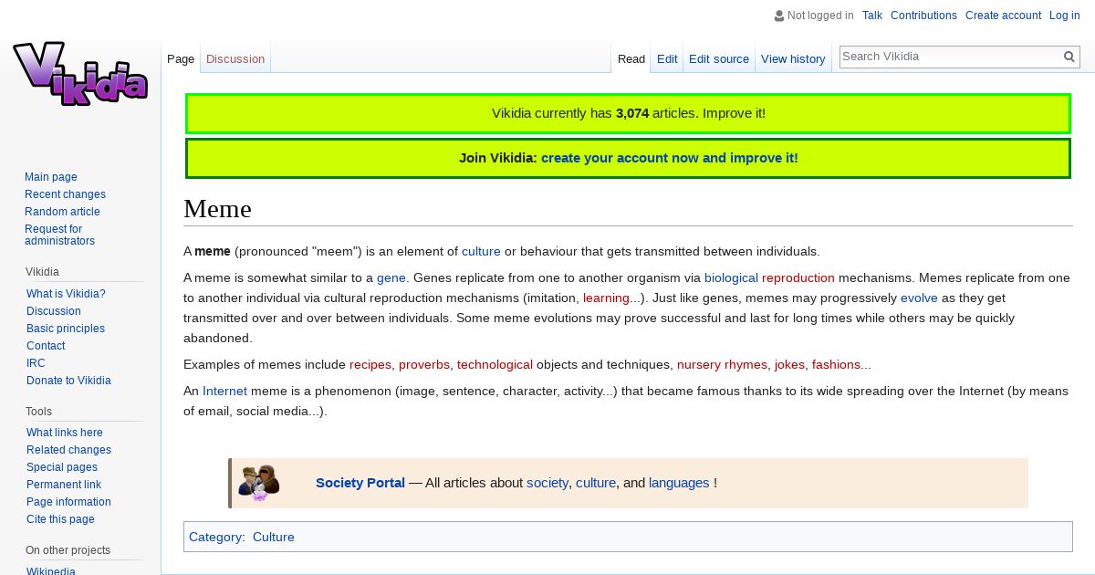Follow the languages link in the portal box
Viewport: 1095px width, 575px height.
pyautogui.click(x=679, y=483)
